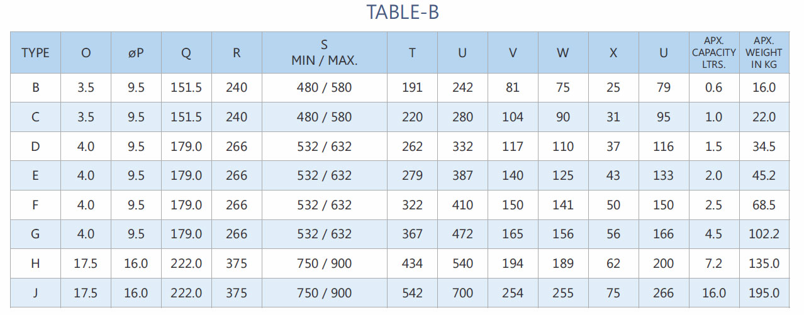The height and width of the screenshot is (315, 804).
Task: Select the TYPE column header
Action: [x=36, y=53]
